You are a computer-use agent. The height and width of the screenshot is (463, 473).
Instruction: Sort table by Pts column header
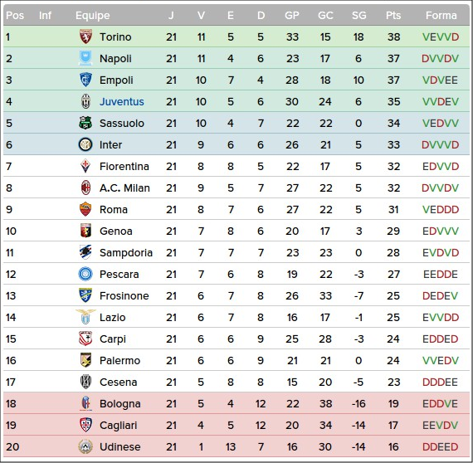[x=393, y=16]
